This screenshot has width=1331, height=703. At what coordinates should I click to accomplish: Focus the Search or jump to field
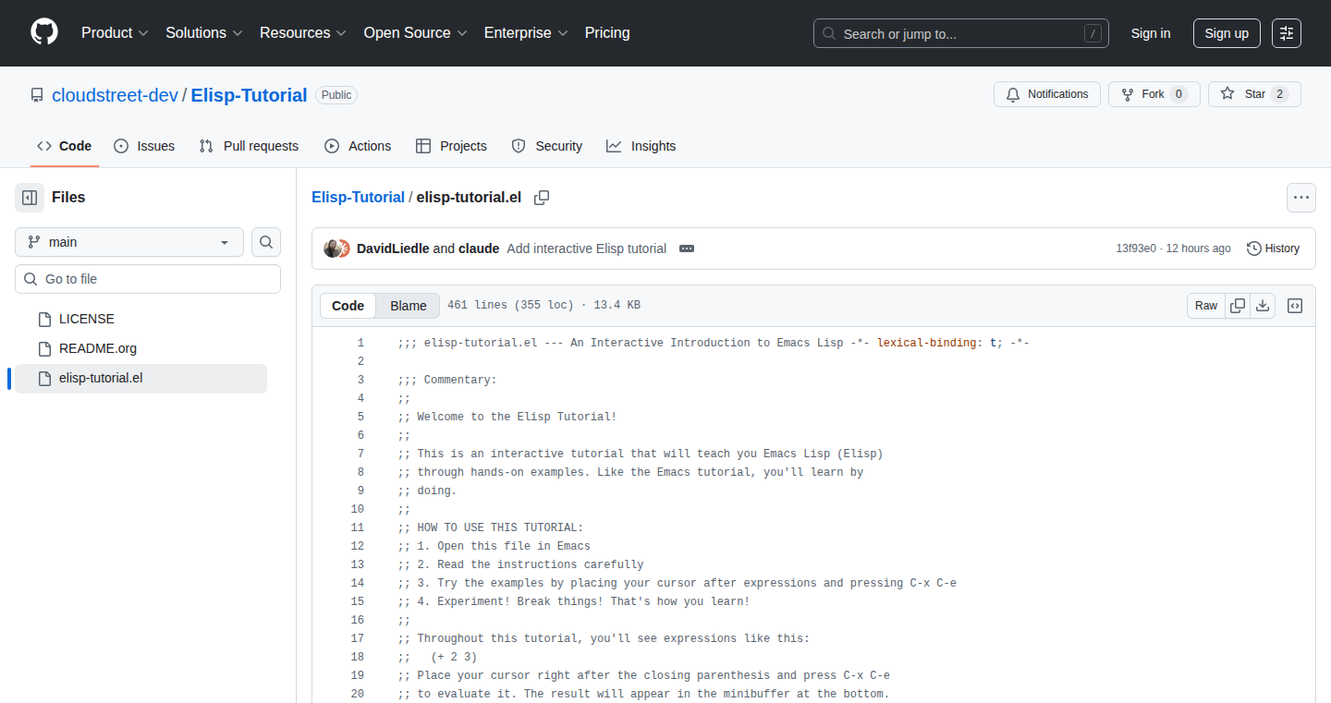point(961,33)
